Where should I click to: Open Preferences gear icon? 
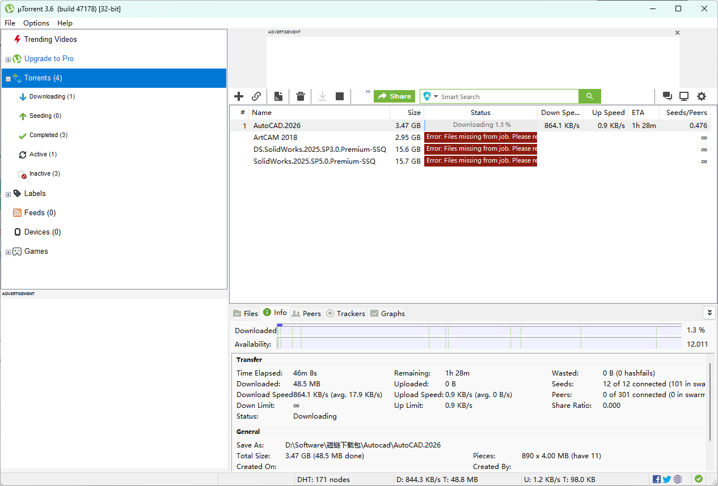tap(702, 96)
